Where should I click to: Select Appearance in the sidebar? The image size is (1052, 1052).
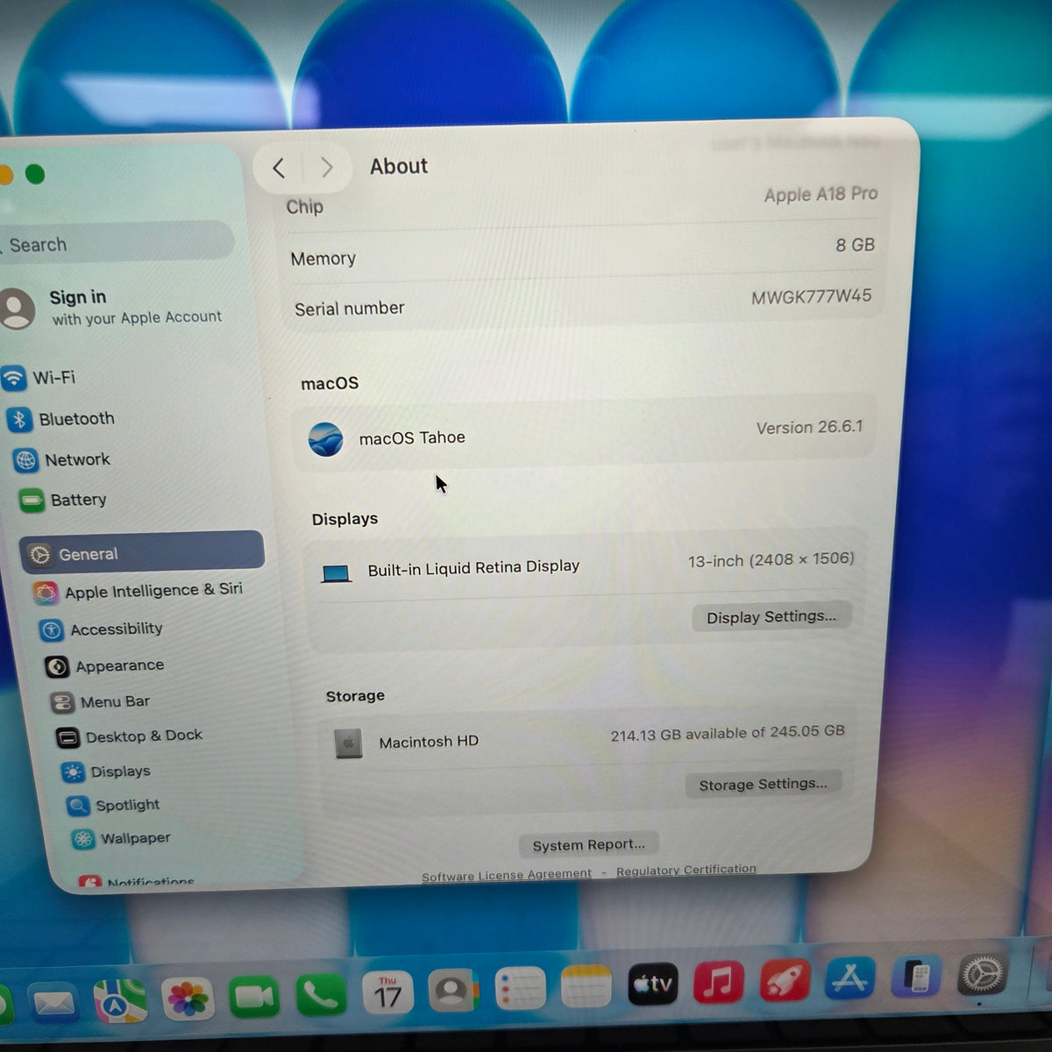pos(104,666)
